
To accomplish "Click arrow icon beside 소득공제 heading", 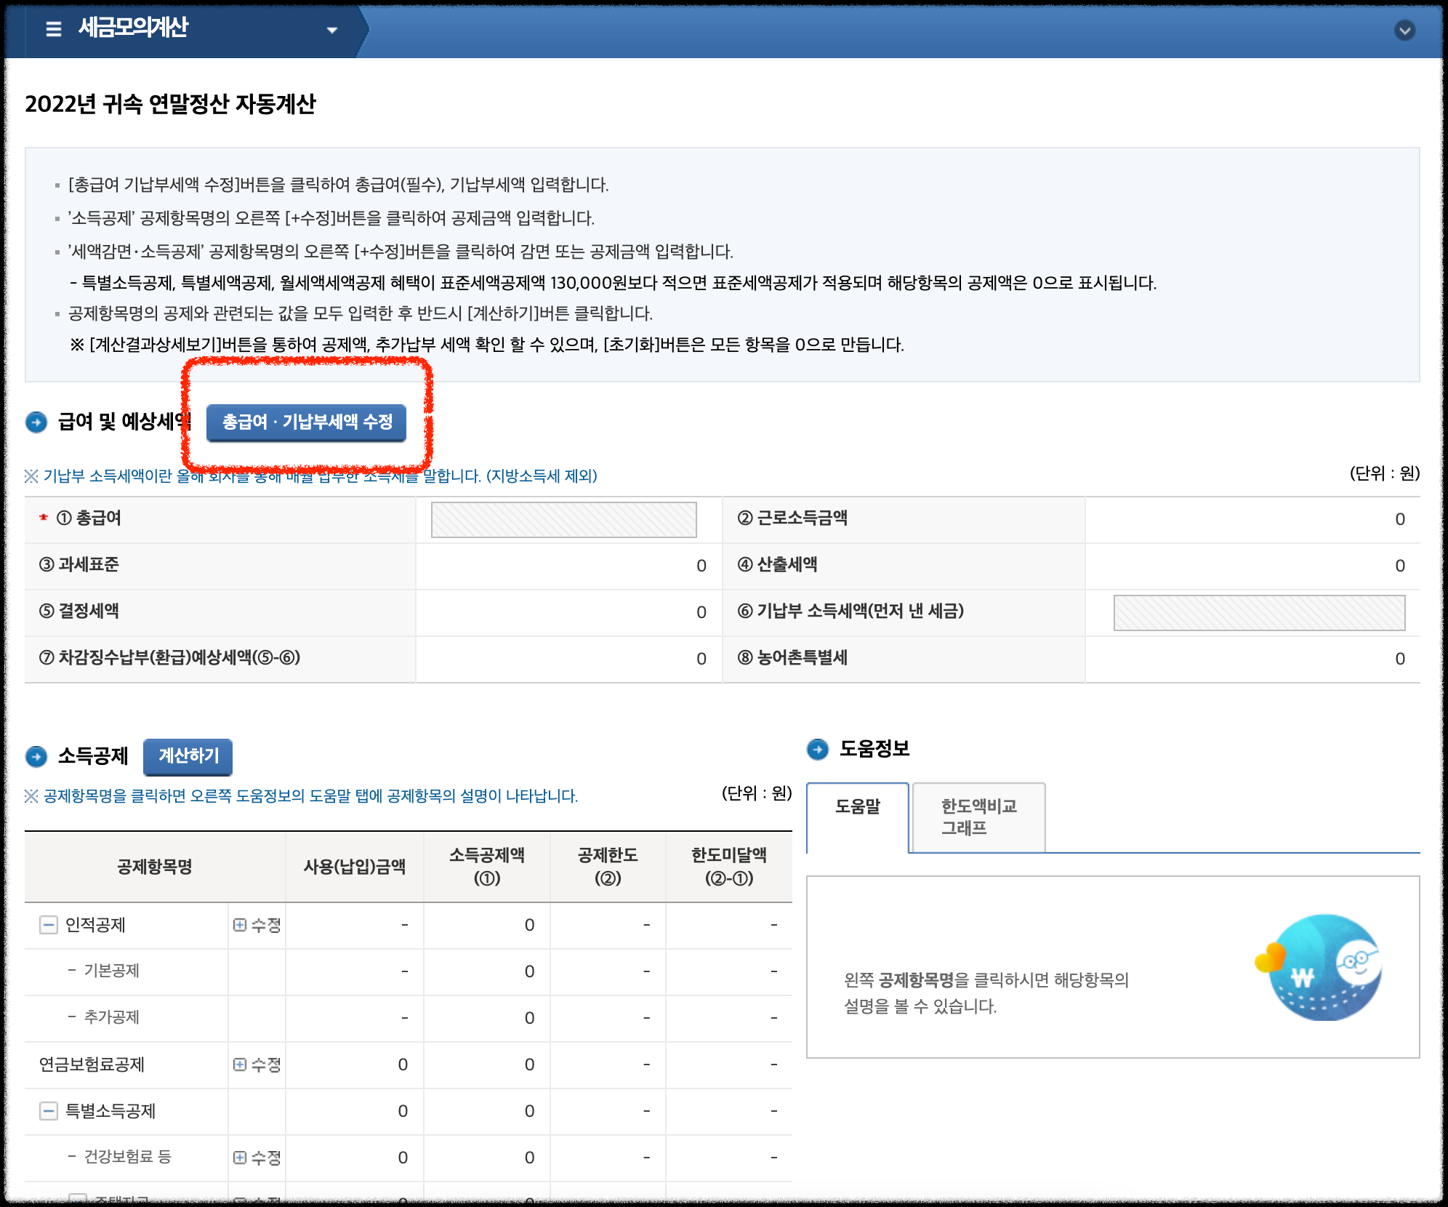I will [36, 757].
